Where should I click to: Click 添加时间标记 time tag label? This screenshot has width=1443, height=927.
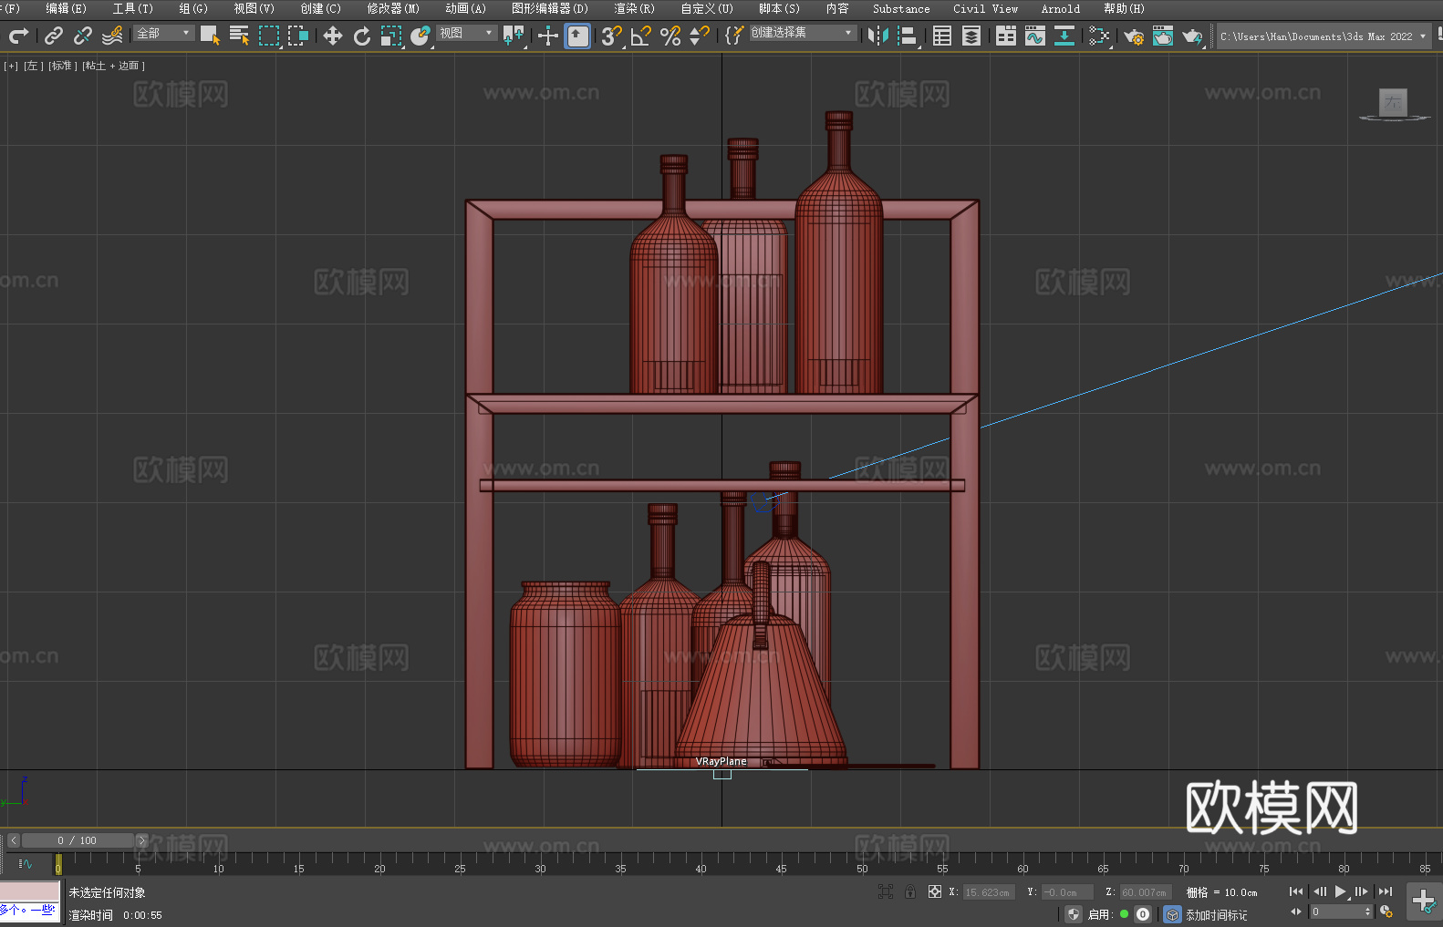point(1216,915)
